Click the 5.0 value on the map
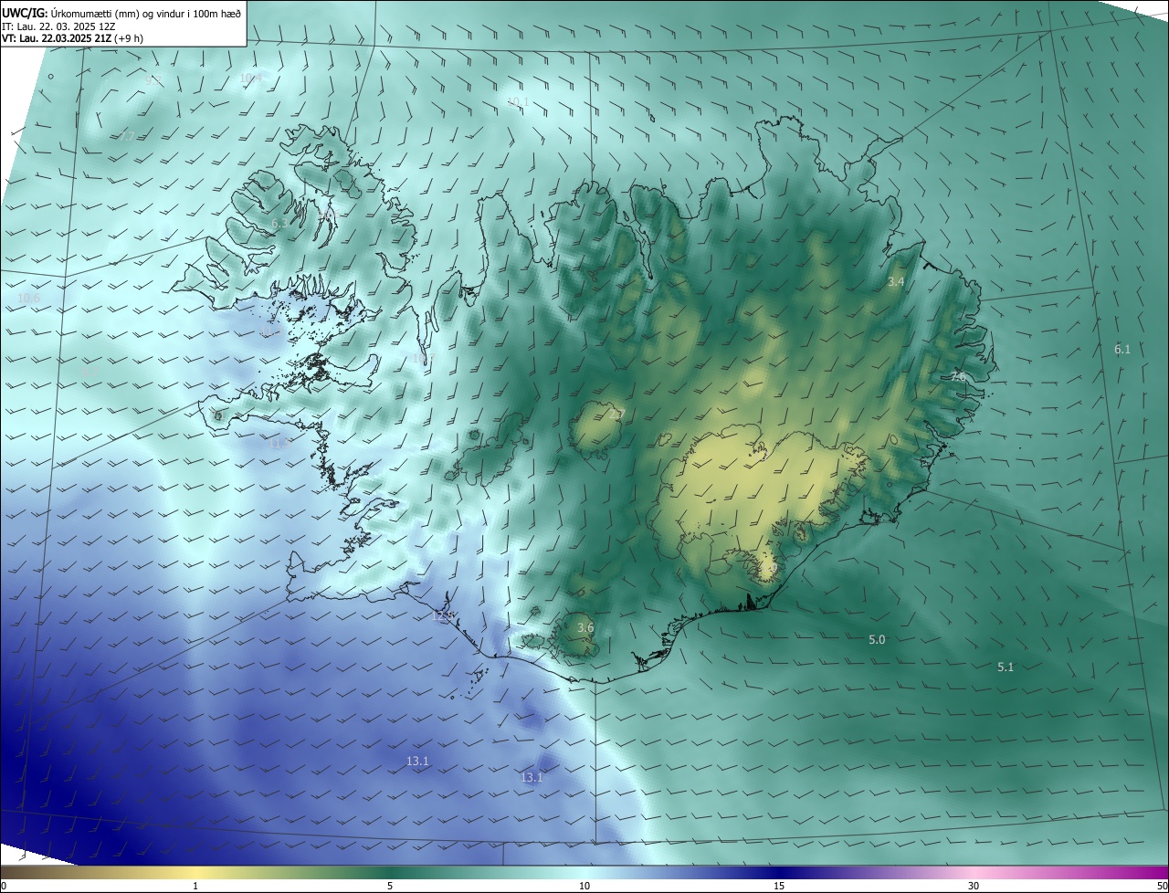This screenshot has width=1169, height=893. [877, 640]
